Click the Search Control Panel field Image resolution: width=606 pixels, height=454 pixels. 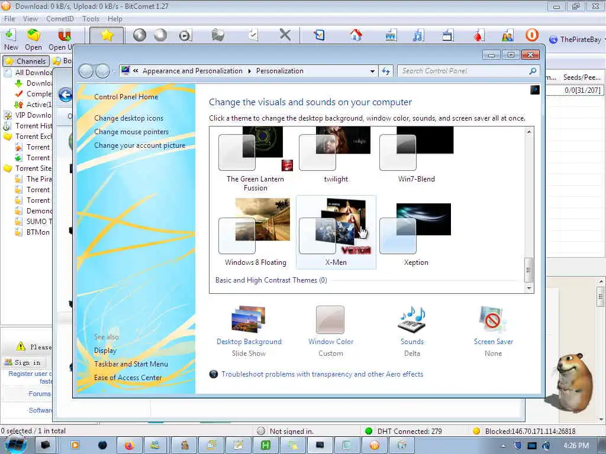(x=464, y=71)
